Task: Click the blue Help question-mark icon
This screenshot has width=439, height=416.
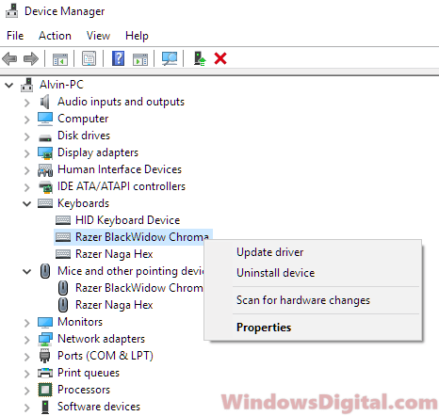Action: point(119,58)
